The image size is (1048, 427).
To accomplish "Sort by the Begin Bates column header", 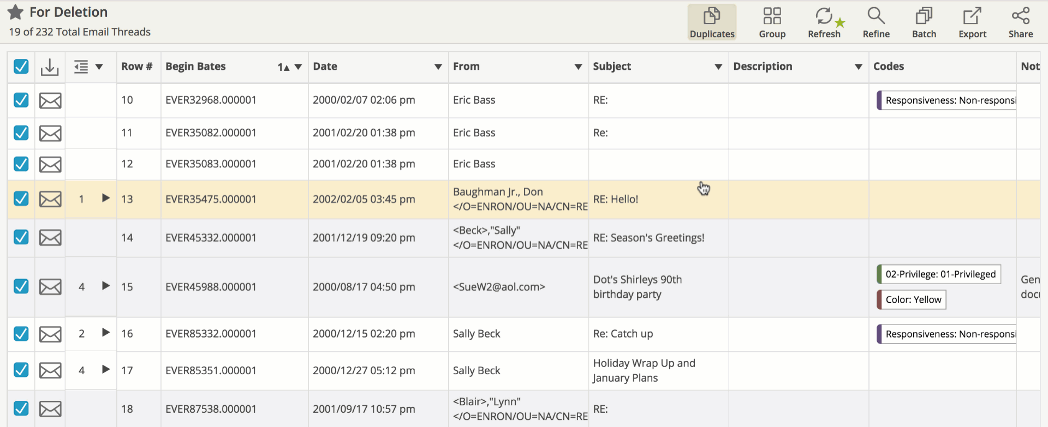I will 195,67.
